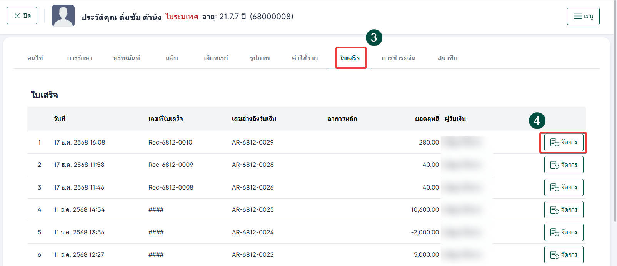
Task: Open จัดการ for reference AR-6812-0022
Action: click(x=564, y=254)
